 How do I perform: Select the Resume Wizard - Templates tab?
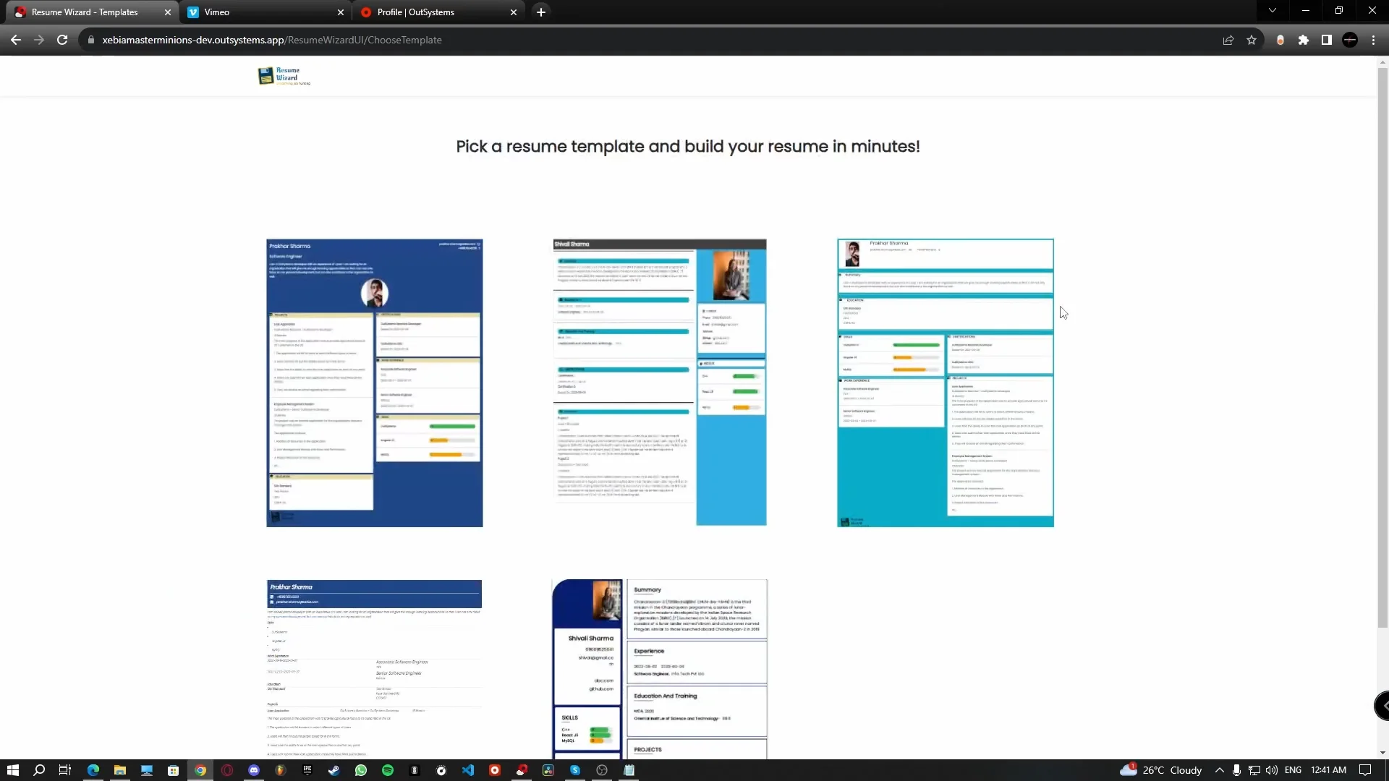coord(93,12)
